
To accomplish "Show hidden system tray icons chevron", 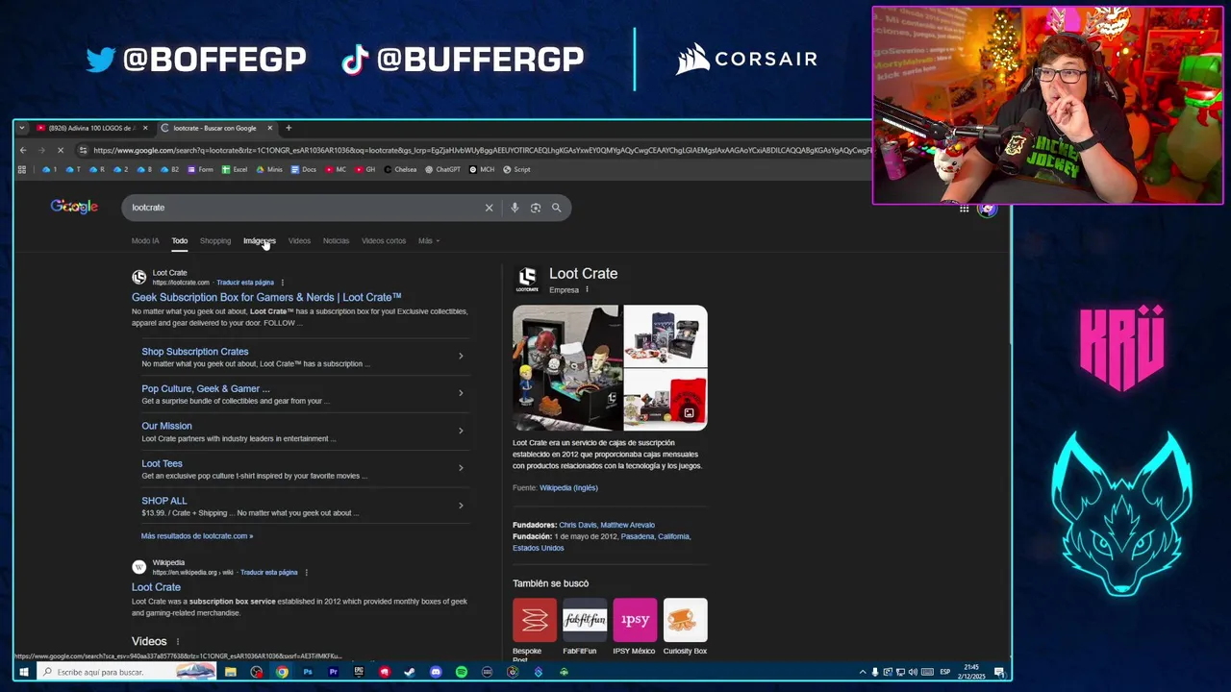I will pos(862,672).
